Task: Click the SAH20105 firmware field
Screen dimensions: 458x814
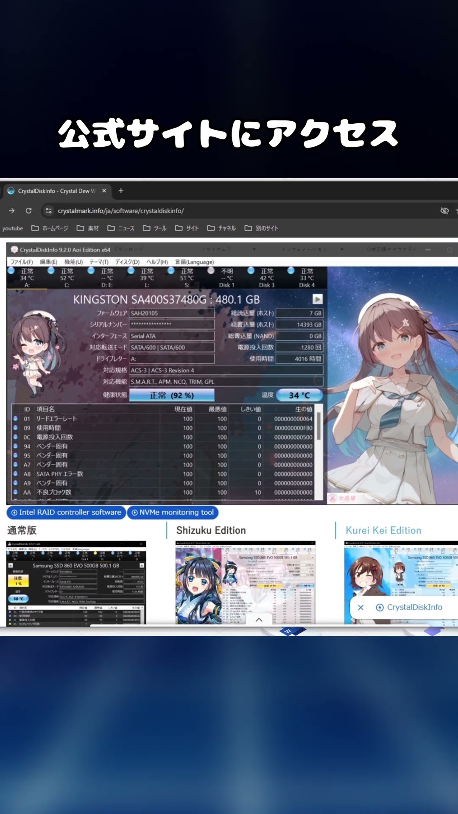Action: (172, 313)
